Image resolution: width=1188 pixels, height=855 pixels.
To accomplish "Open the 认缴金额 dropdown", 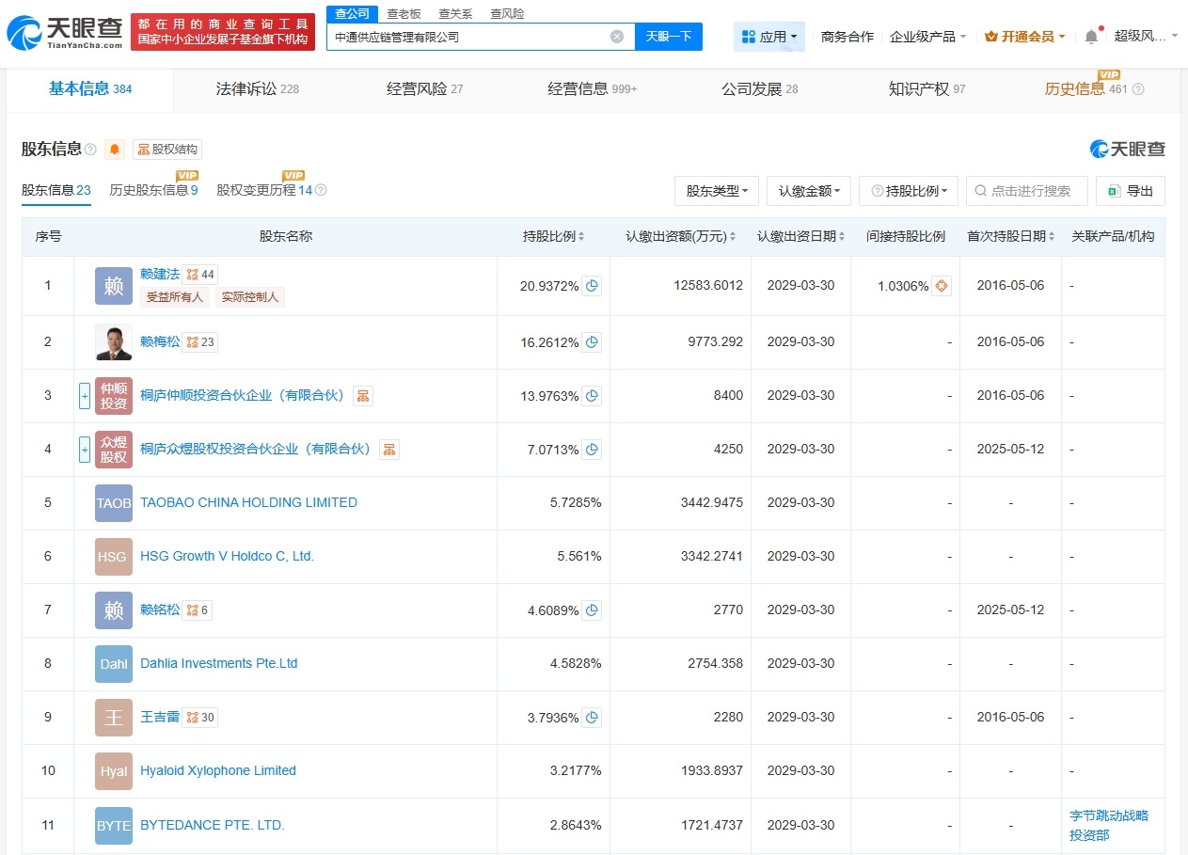I will pyautogui.click(x=810, y=190).
